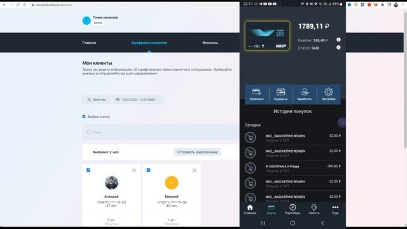This screenshot has width=407, height=229.
Task: Open first NKO_RASCHETNYE RESHEN purchase today
Action: 293,137
